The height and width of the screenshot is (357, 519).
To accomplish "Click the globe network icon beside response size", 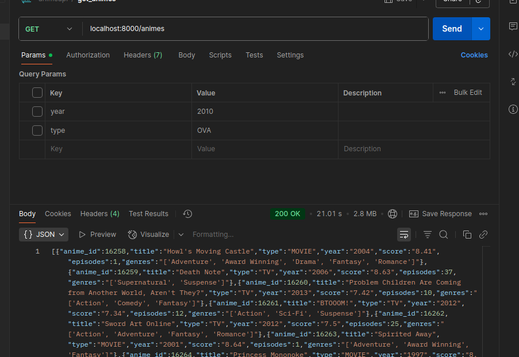I will [x=392, y=214].
